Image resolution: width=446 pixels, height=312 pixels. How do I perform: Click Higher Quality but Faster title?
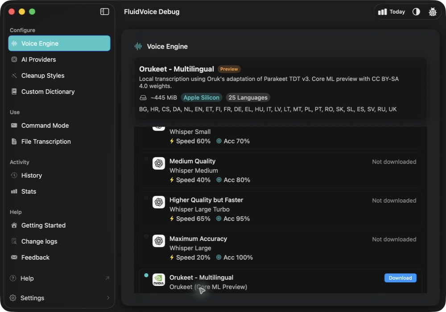(206, 200)
